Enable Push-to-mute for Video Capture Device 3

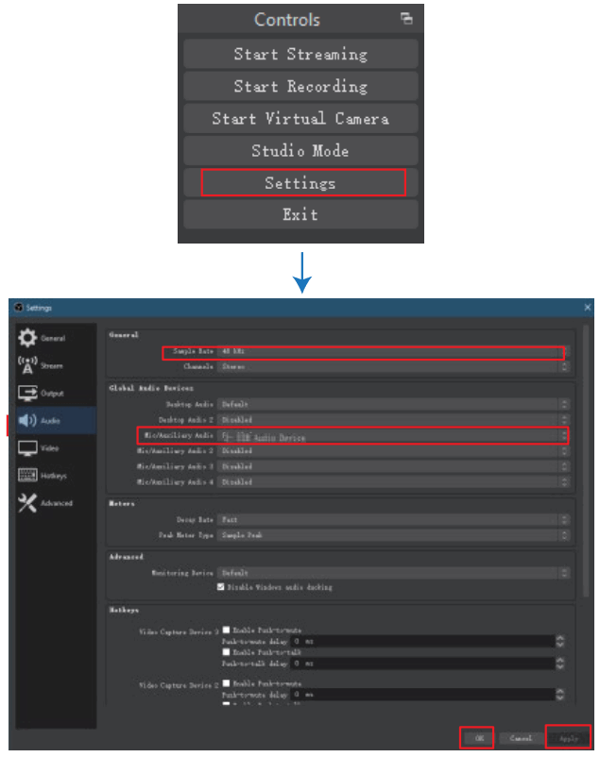(226, 630)
